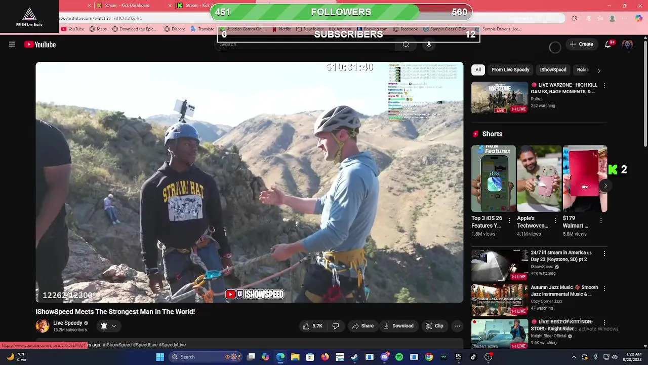Viewport: 648px width, 365px height.
Task: Select the All filter chip
Action: pos(478,70)
